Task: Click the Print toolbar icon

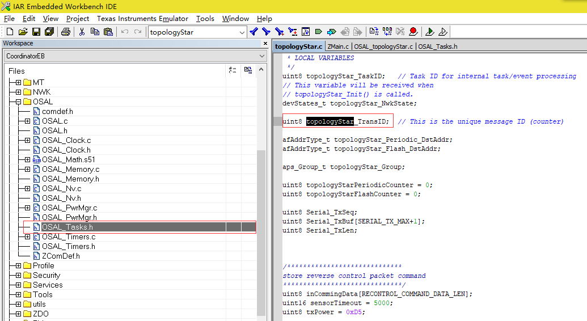Action: coord(65,32)
